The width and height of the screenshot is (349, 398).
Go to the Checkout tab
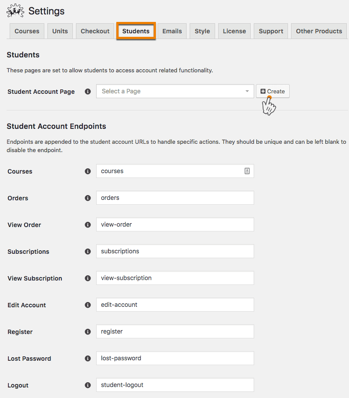[x=95, y=31]
